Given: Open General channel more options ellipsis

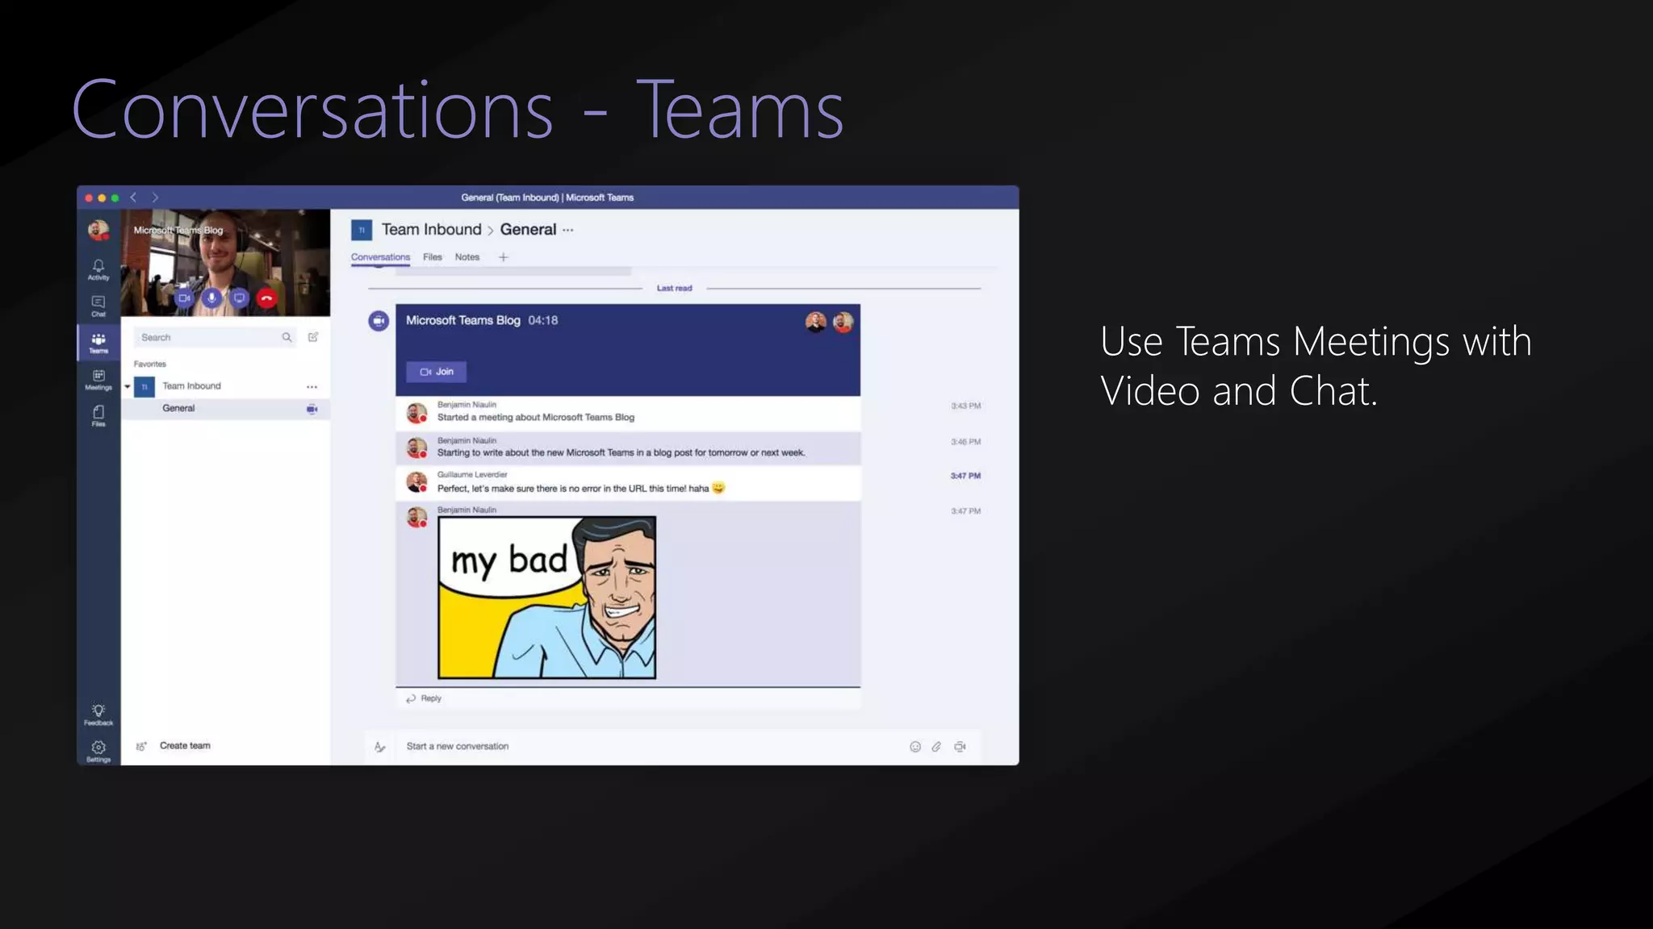Looking at the screenshot, I should [x=568, y=230].
